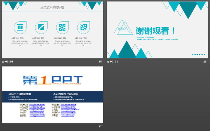Click the slide number 27 label
210x131 pixels.
point(100,127)
